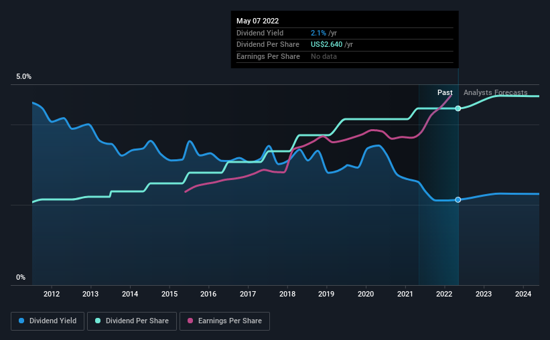
Task: Click the 2015 x-axis label
Action: [169, 294]
